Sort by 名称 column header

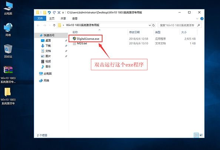tap(75, 32)
